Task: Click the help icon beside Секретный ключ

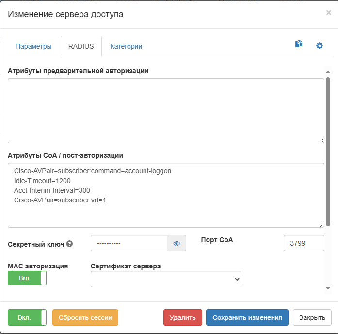Action: click(x=70, y=244)
